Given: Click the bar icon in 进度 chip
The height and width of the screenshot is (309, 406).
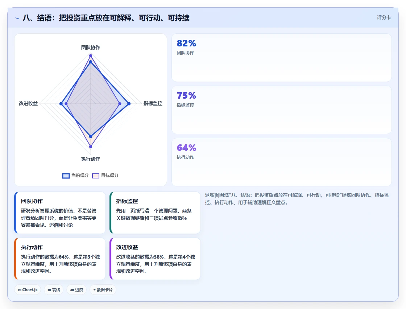Looking at the screenshot, I should point(72,290).
